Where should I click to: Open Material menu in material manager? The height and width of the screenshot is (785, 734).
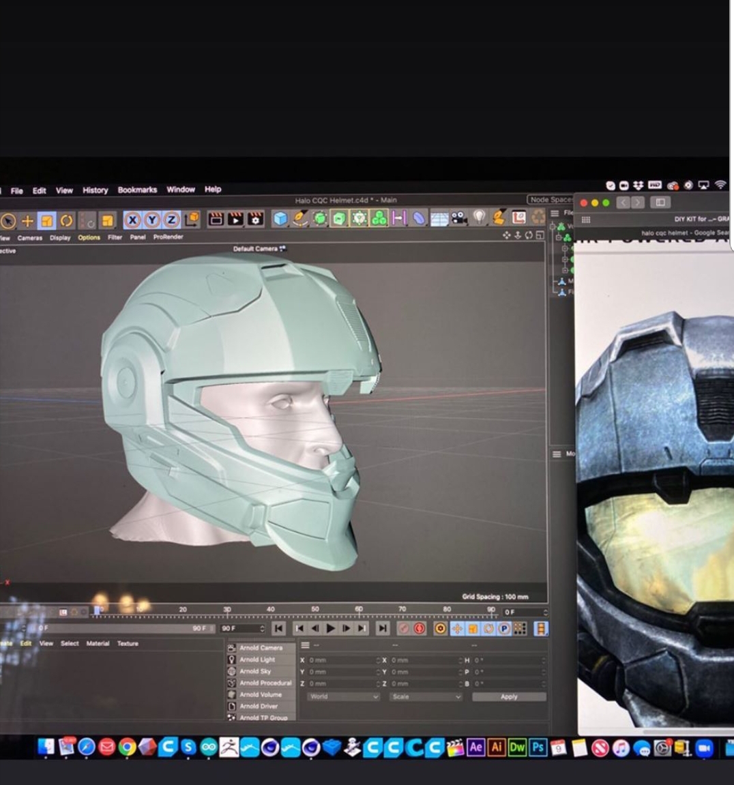point(98,643)
